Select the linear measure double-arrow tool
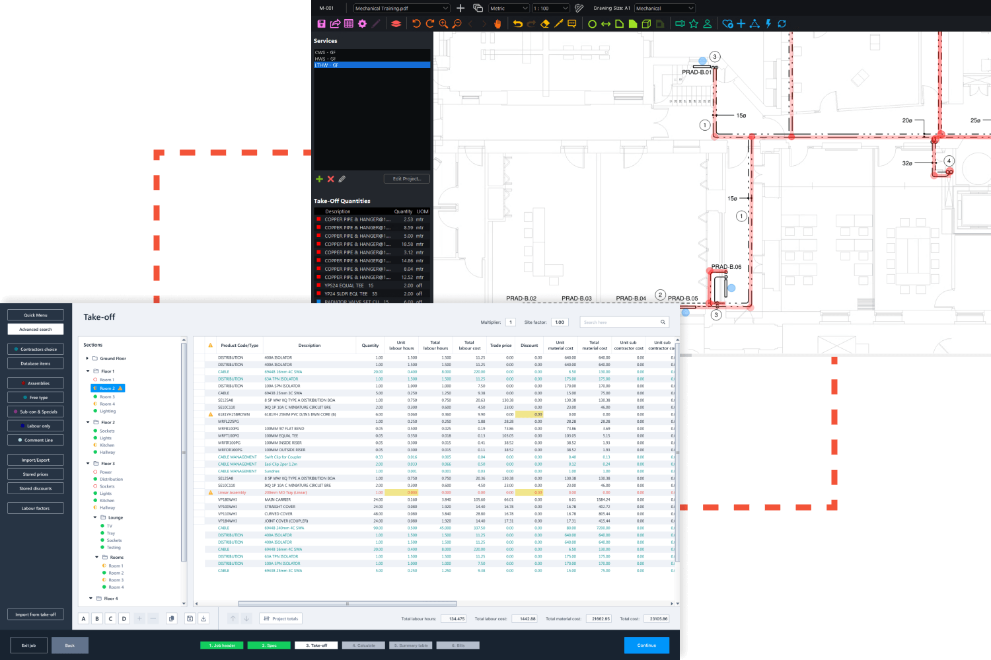 [605, 24]
